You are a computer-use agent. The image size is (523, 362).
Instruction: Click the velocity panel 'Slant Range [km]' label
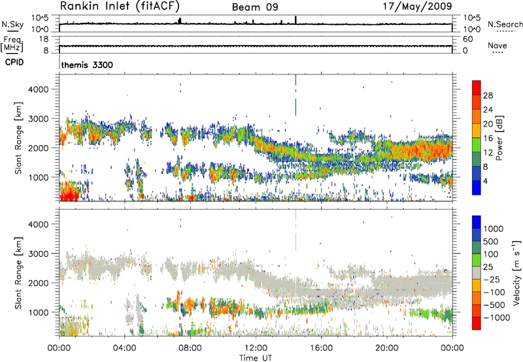coord(18,272)
